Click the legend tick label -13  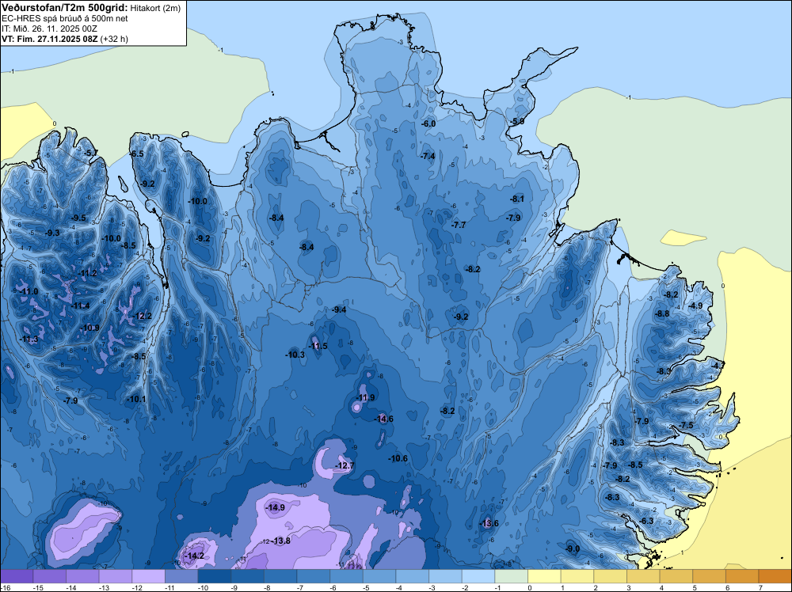point(104,587)
